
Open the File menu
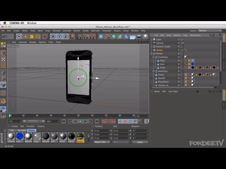point(3,31)
